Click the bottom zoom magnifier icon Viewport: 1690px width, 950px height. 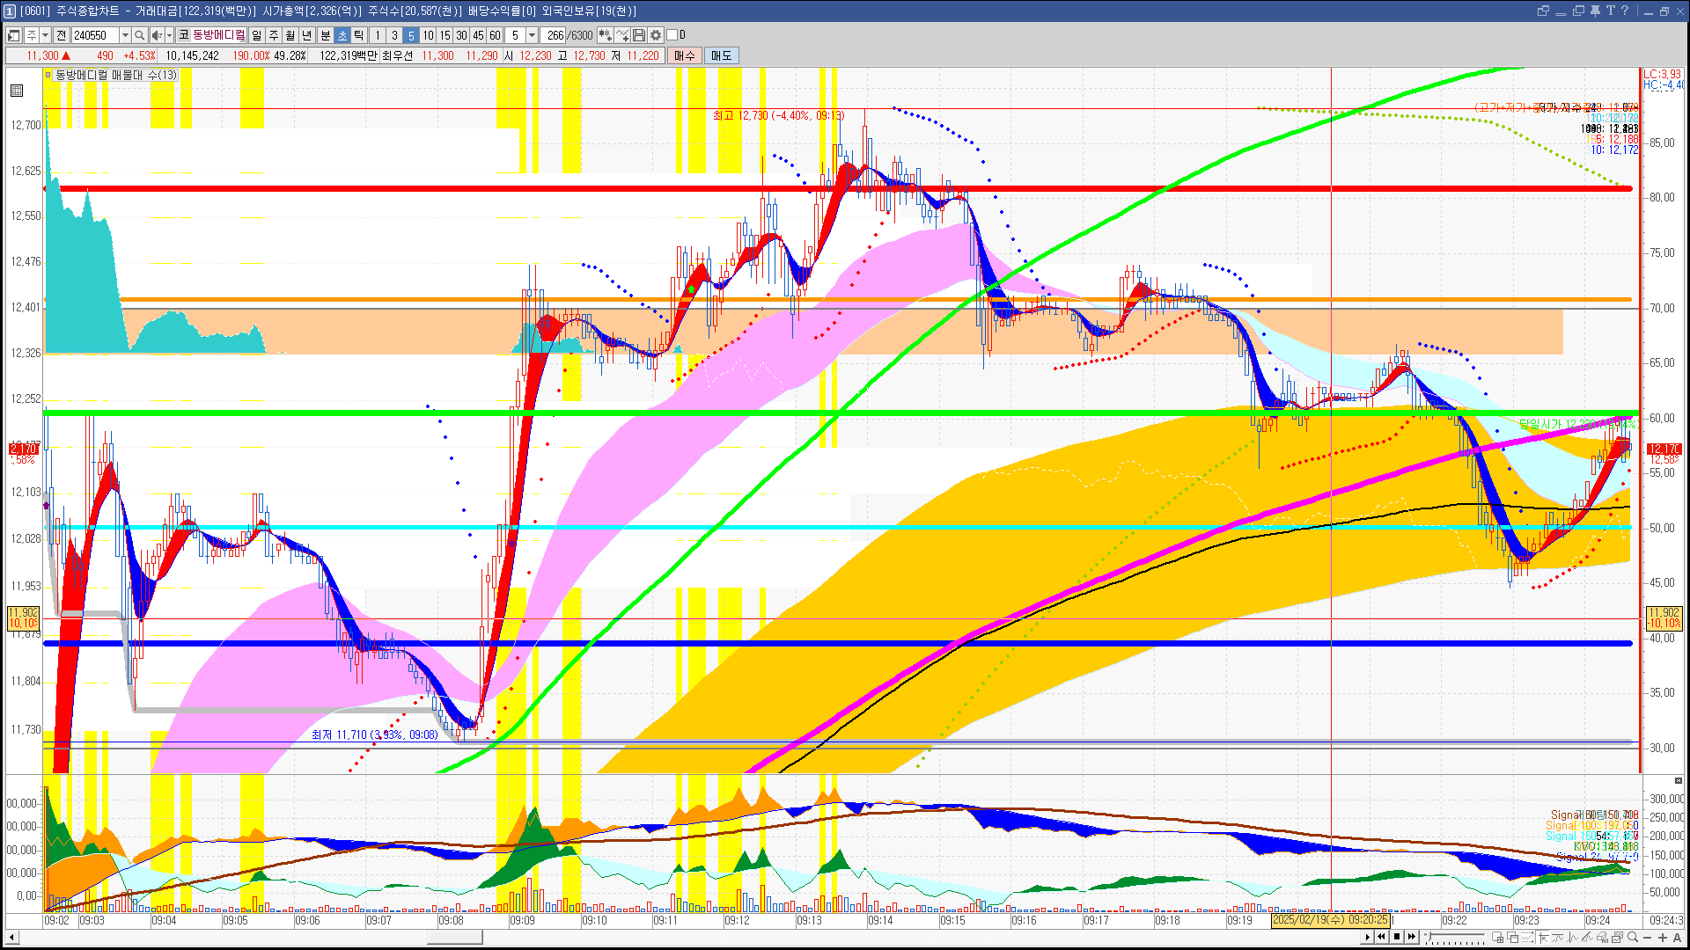1633,938
